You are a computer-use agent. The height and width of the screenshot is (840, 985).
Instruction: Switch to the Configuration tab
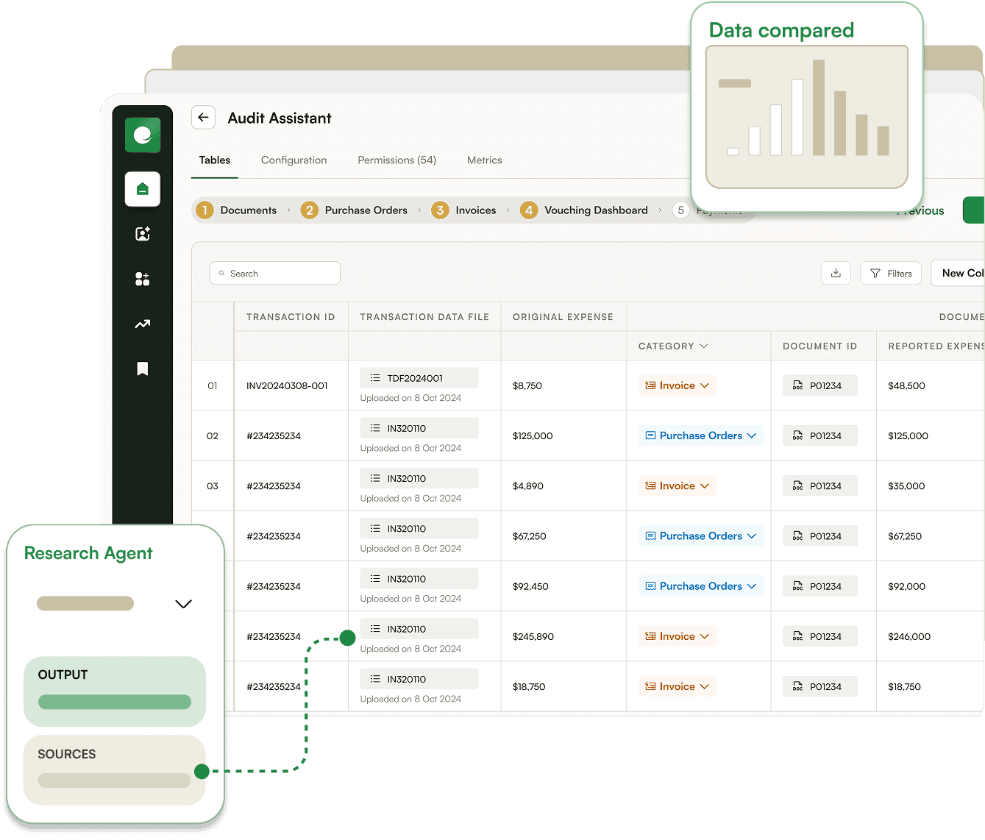294,160
